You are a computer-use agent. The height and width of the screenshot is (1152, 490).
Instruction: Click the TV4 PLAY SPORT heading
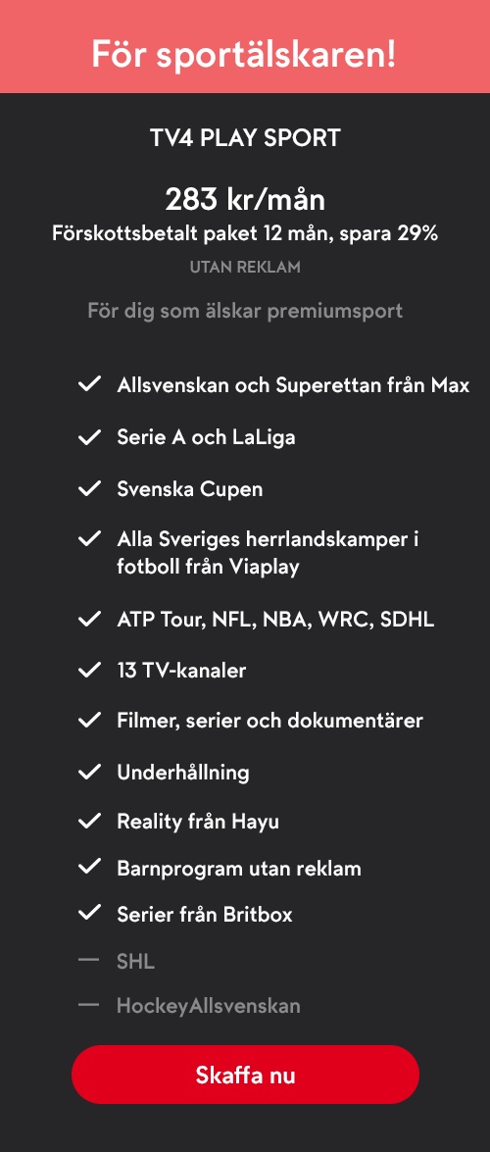[x=245, y=138]
